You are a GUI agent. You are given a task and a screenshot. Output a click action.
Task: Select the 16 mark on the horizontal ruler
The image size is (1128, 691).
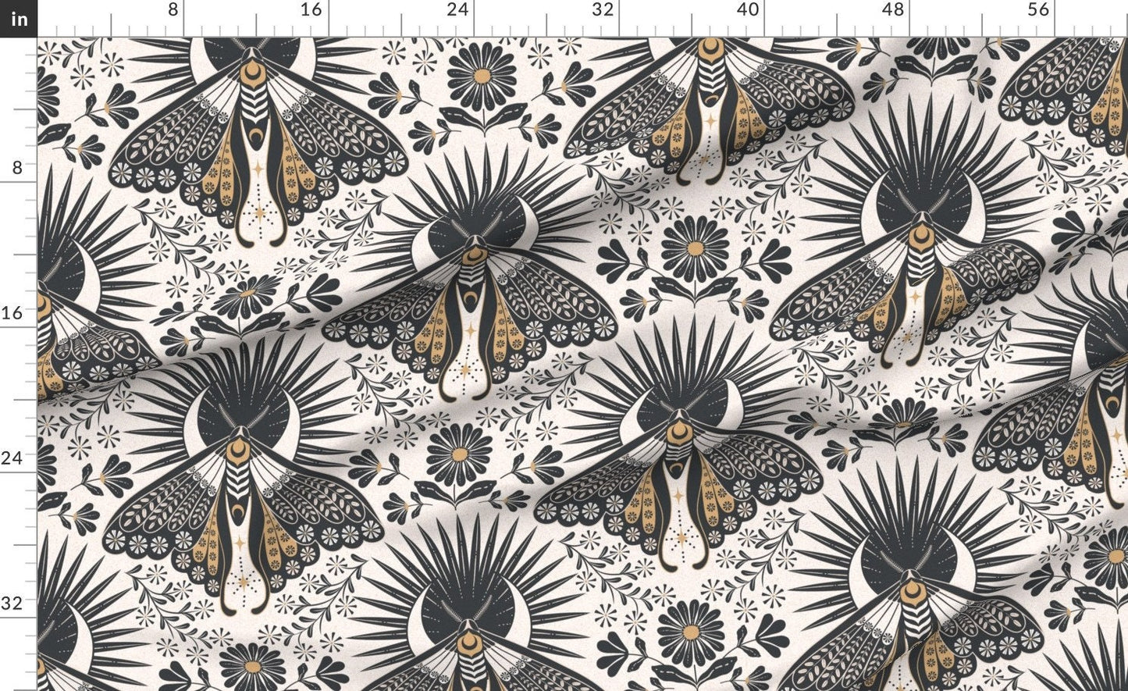[312, 10]
